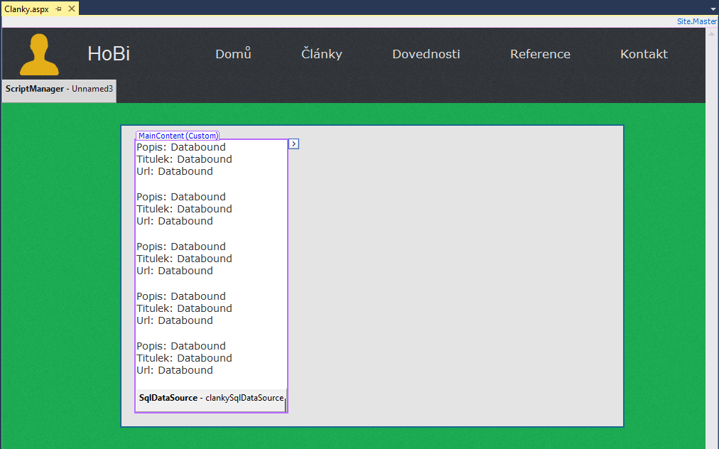
Task: Expand the MainContent (Custom) region label
Action: tap(177, 135)
